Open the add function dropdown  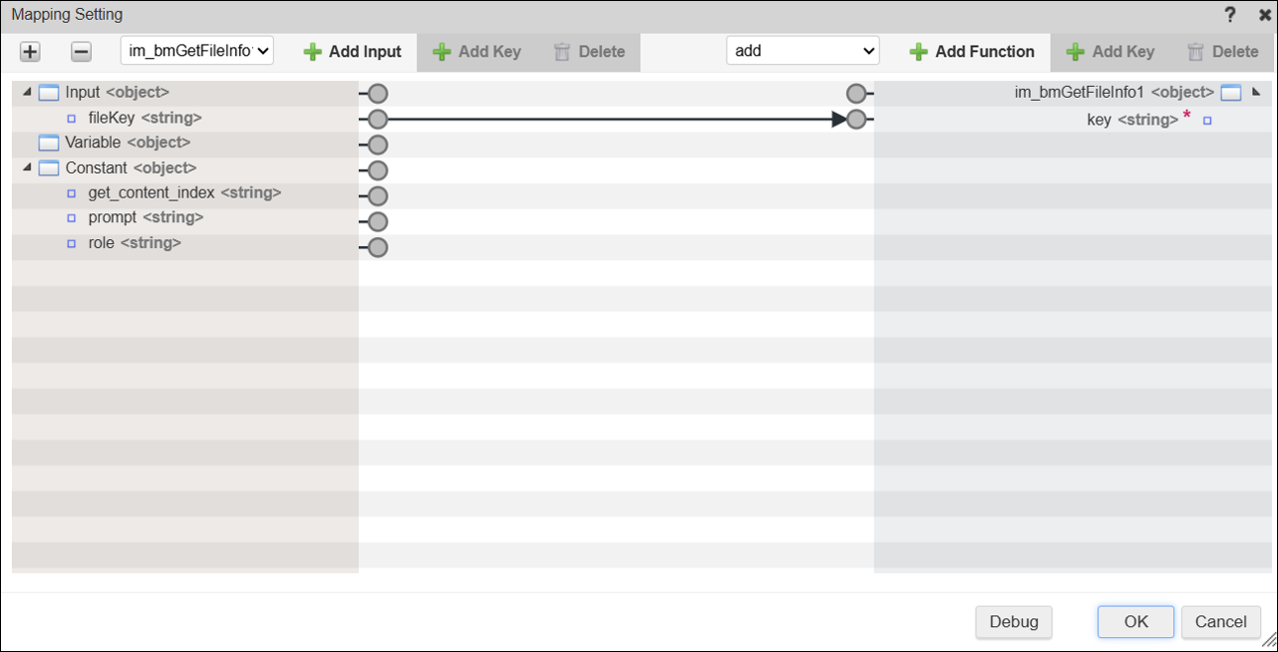pos(802,51)
